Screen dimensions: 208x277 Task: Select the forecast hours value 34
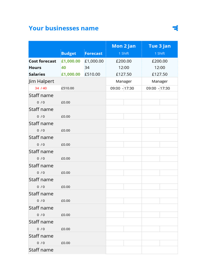coord(87,68)
